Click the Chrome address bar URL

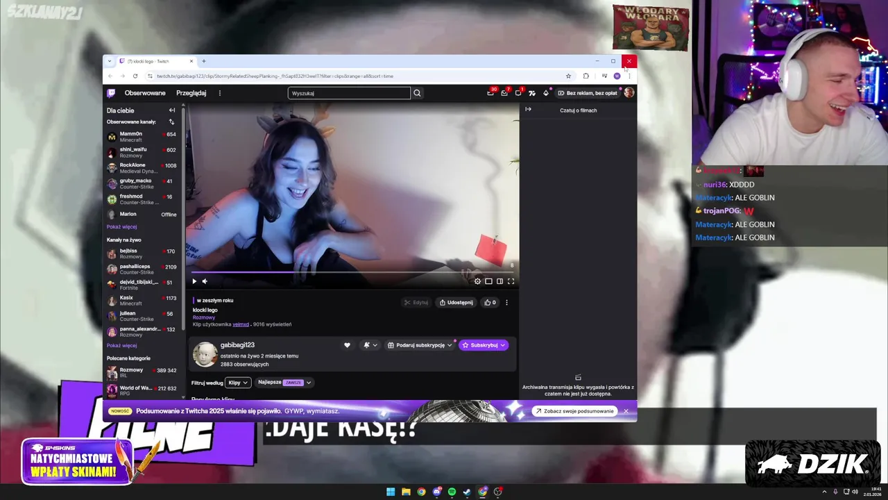275,76
